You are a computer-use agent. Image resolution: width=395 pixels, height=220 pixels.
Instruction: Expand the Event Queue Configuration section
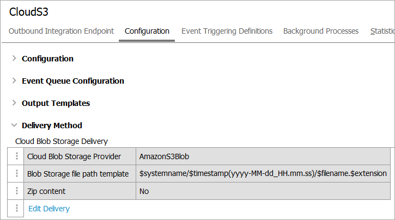(14, 81)
